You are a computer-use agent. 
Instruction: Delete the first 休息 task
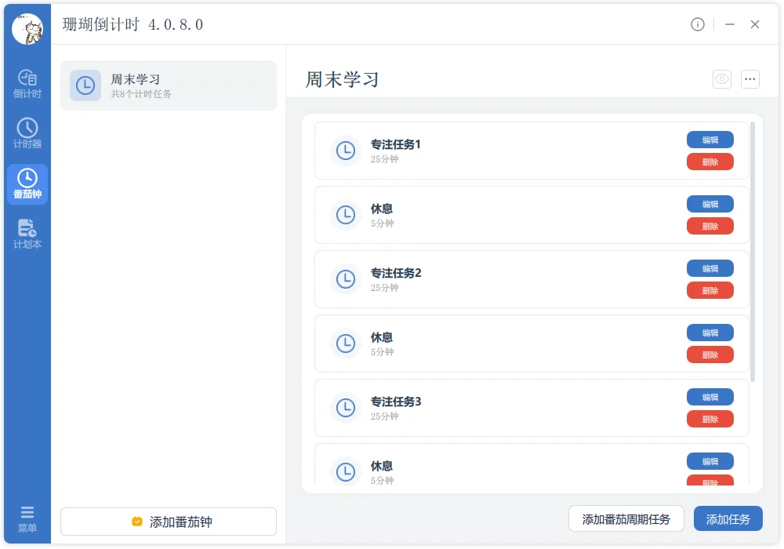click(x=710, y=226)
